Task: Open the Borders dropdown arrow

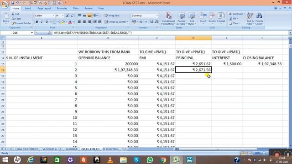Action: 58,22
